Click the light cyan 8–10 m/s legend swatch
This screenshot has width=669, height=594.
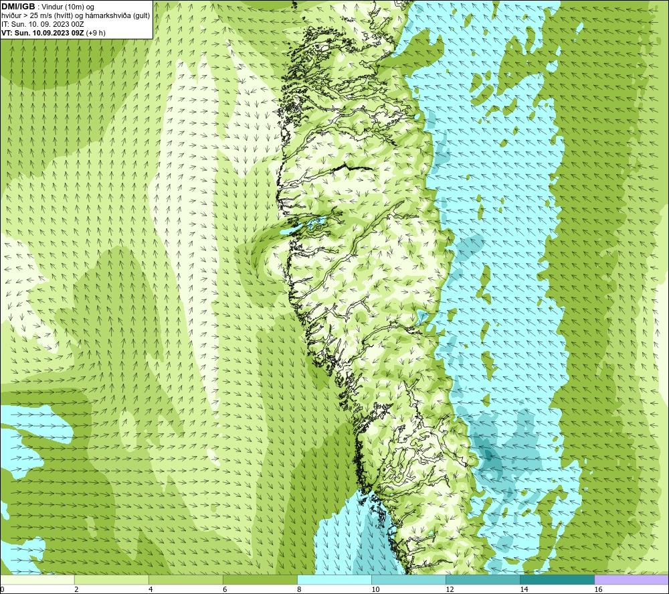[x=334, y=580]
